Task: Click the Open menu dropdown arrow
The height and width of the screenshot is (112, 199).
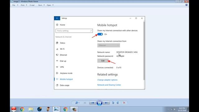Action: [53, 5]
